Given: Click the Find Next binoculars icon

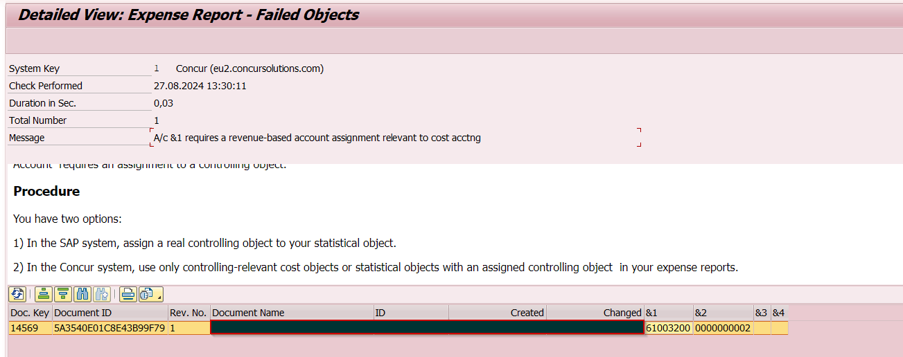Looking at the screenshot, I should (102, 294).
